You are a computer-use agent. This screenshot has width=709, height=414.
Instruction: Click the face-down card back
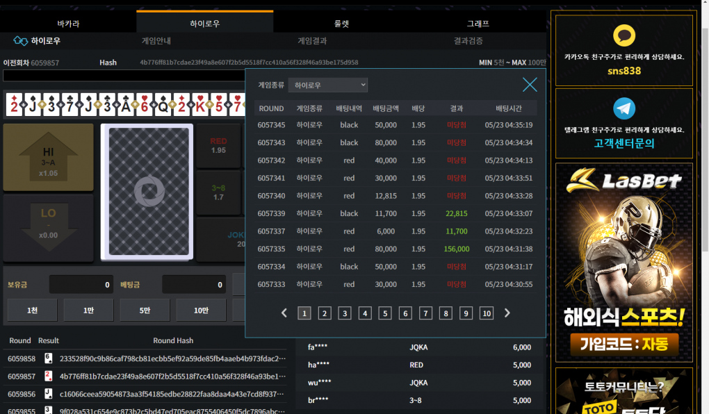click(x=146, y=192)
